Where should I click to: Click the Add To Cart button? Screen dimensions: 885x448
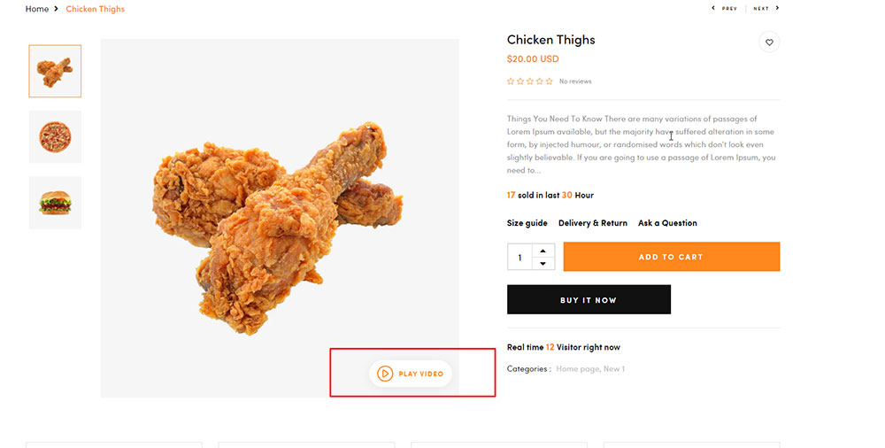click(x=672, y=257)
